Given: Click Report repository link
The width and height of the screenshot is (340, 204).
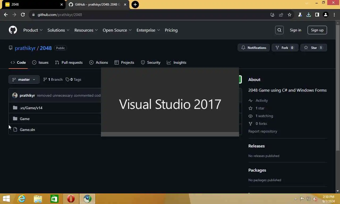Looking at the screenshot, I should (x=263, y=131).
